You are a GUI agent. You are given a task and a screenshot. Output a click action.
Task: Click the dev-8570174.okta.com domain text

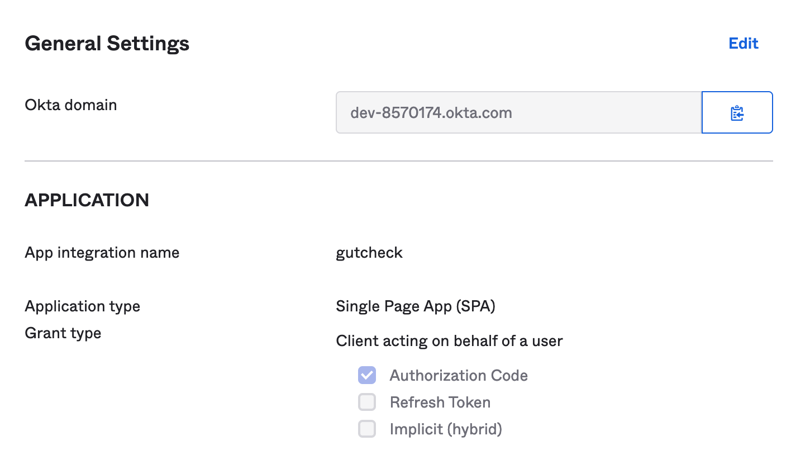point(431,113)
